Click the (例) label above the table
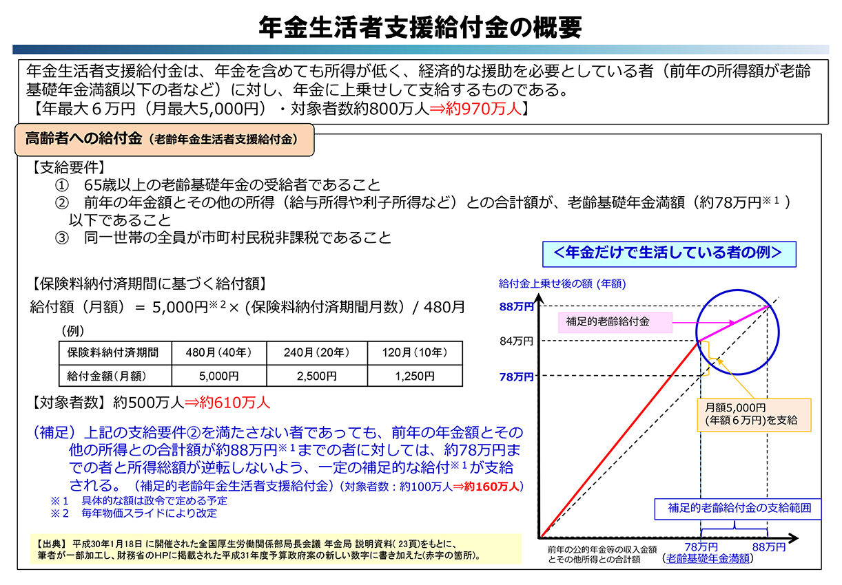This screenshot has width=842, height=585. [x=74, y=330]
